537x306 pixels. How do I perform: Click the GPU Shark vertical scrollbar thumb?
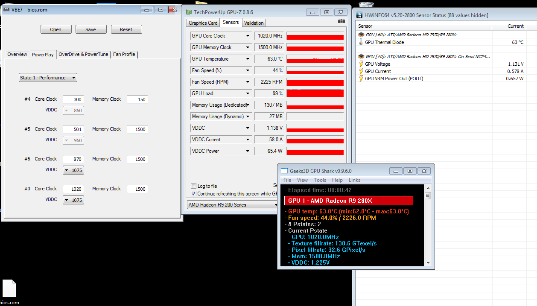click(x=428, y=195)
